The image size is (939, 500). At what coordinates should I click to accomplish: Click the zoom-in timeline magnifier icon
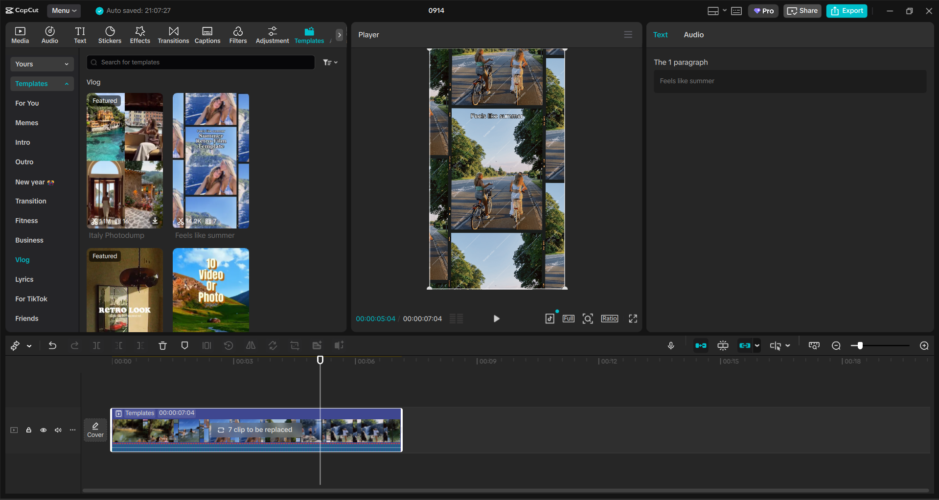coord(924,346)
